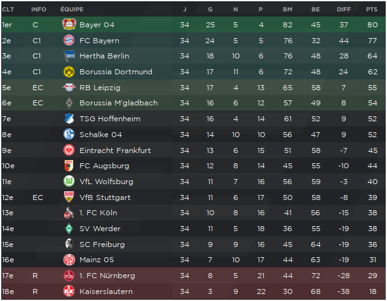The image size is (387, 301).
Task: Click the Borussia Dortmund BVB badge
Action: point(69,72)
